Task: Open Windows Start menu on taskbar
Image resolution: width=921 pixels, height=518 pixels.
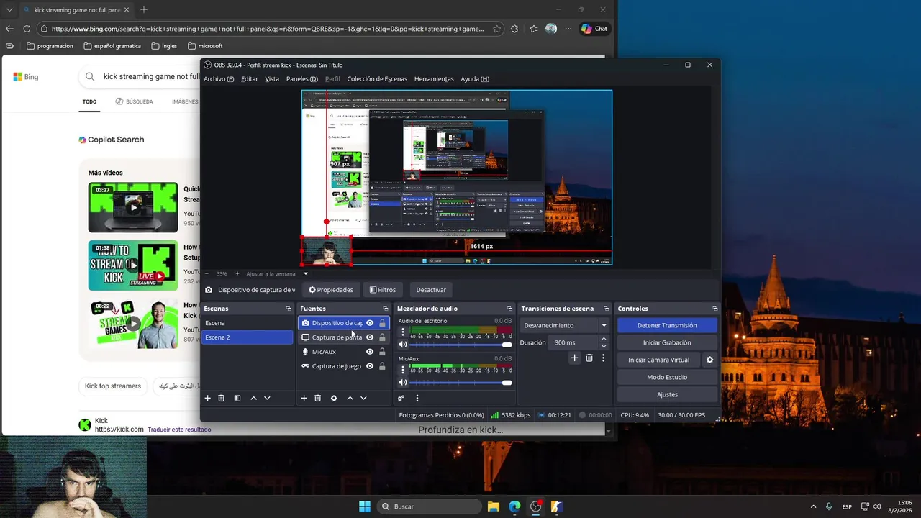Action: pyautogui.click(x=365, y=506)
